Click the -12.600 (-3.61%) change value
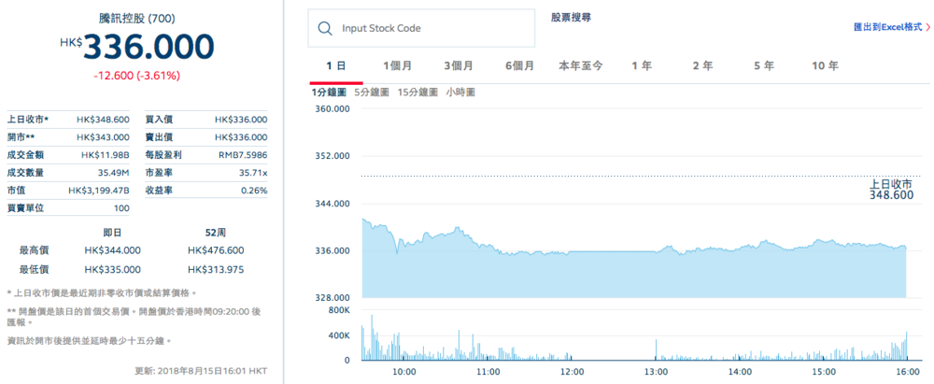The image size is (934, 384). tap(136, 76)
